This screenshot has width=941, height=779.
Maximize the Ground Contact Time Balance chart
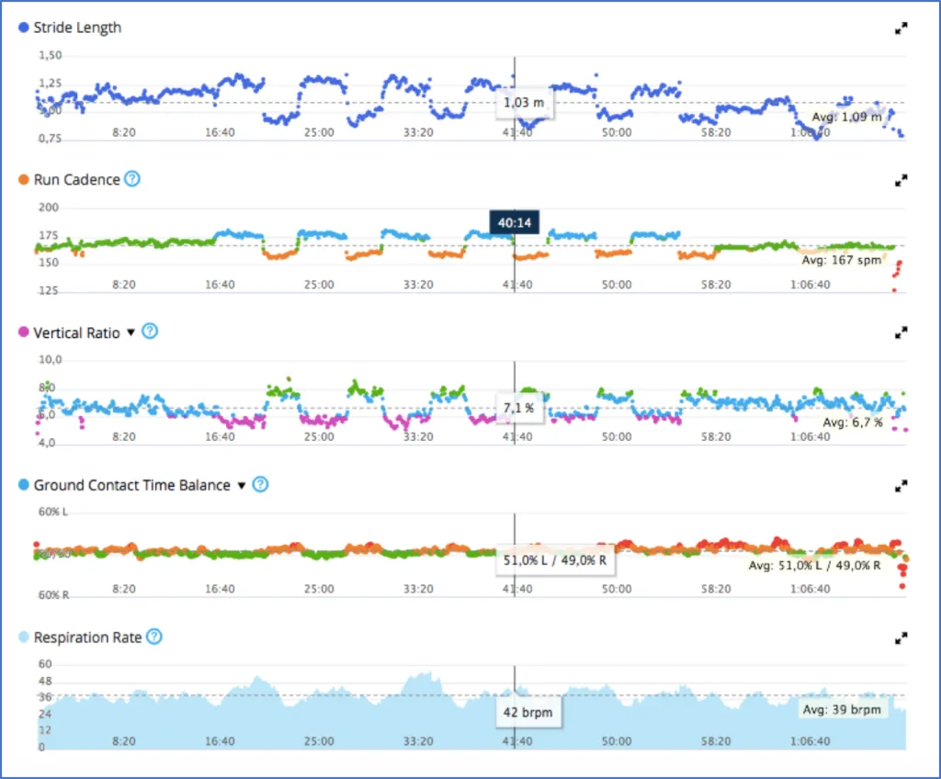pos(901,486)
